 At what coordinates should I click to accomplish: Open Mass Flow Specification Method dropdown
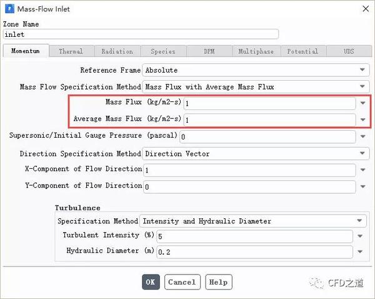(362, 86)
